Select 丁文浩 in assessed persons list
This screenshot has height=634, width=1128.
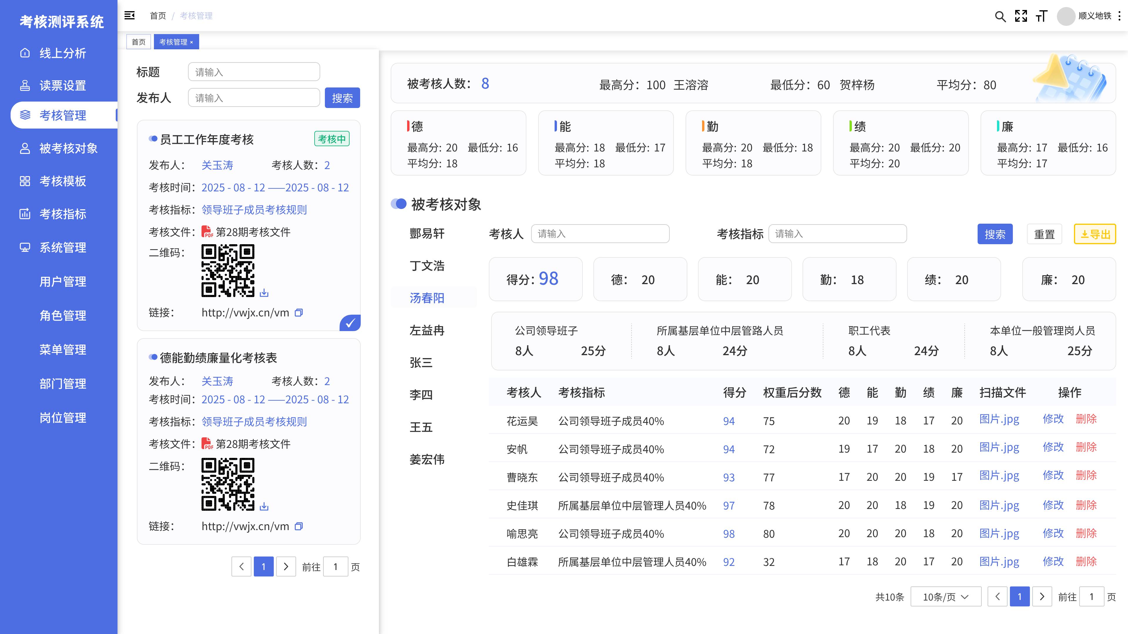coord(427,266)
